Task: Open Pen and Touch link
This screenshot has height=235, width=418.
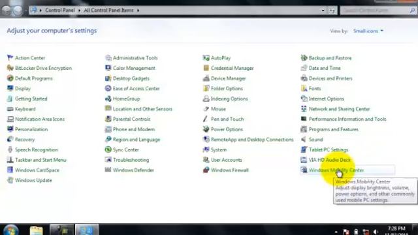Action: point(227,119)
